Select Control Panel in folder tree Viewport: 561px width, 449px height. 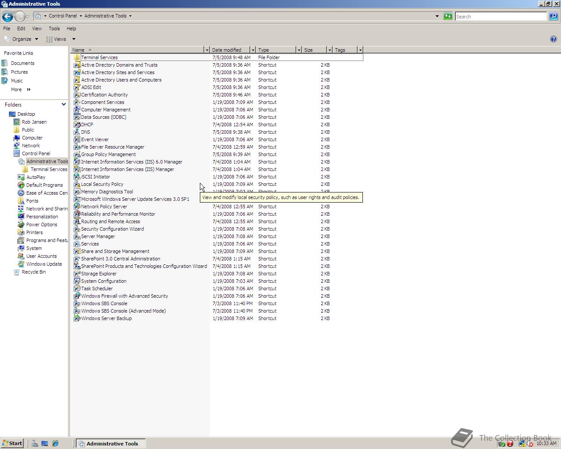[x=36, y=153]
